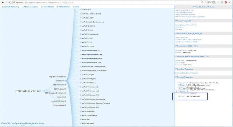Expand the OSGI-IS_default-EventRouting node circle
Viewport: 233px width, 127px height.
(x=66, y=93)
